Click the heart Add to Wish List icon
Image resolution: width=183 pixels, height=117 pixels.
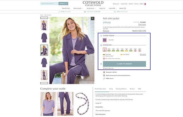[104, 68]
